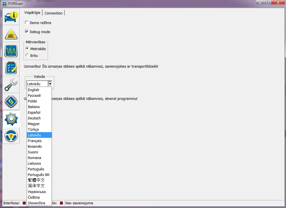Choose Italiano from the language list
Screen dimensions: 286x208
click(39, 107)
